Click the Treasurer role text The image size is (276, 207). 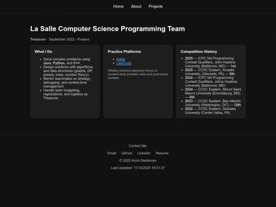[x=38, y=39]
